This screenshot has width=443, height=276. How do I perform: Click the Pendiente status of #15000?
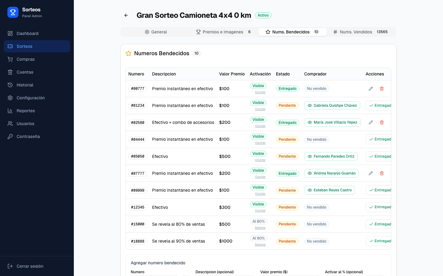click(x=287, y=224)
